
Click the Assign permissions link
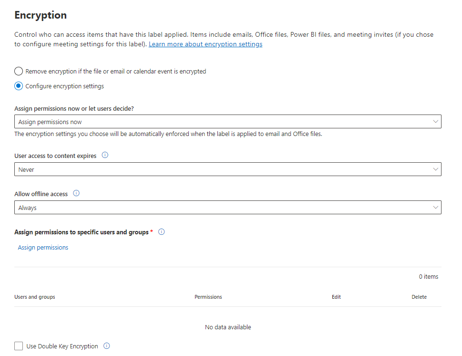pyautogui.click(x=43, y=247)
